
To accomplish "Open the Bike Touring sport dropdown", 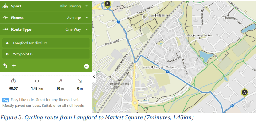I will [74, 6].
